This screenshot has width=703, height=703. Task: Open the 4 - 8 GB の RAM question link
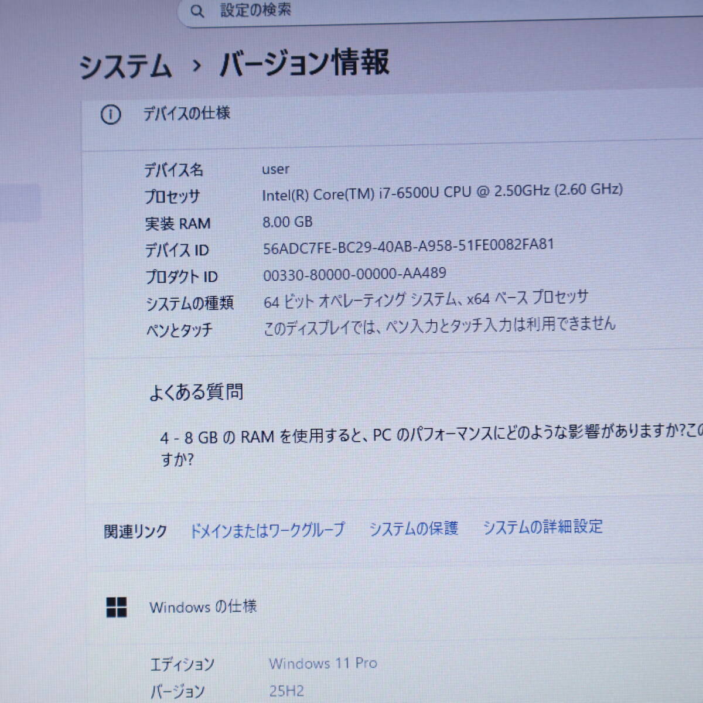431,446
